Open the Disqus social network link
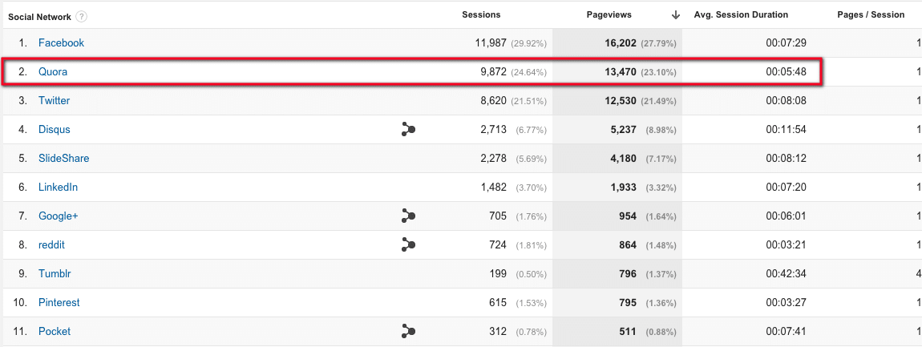The width and height of the screenshot is (922, 347). (55, 129)
